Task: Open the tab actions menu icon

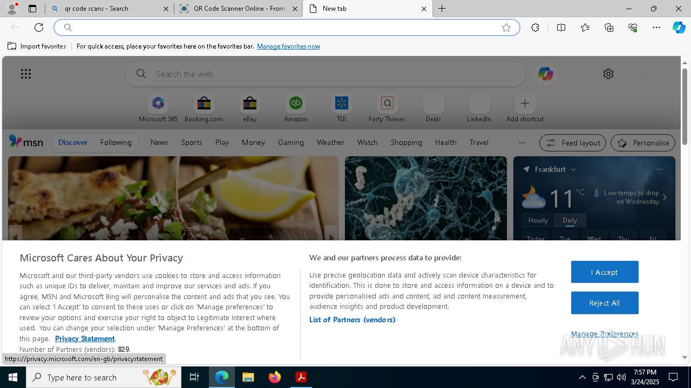Action: 32,9
